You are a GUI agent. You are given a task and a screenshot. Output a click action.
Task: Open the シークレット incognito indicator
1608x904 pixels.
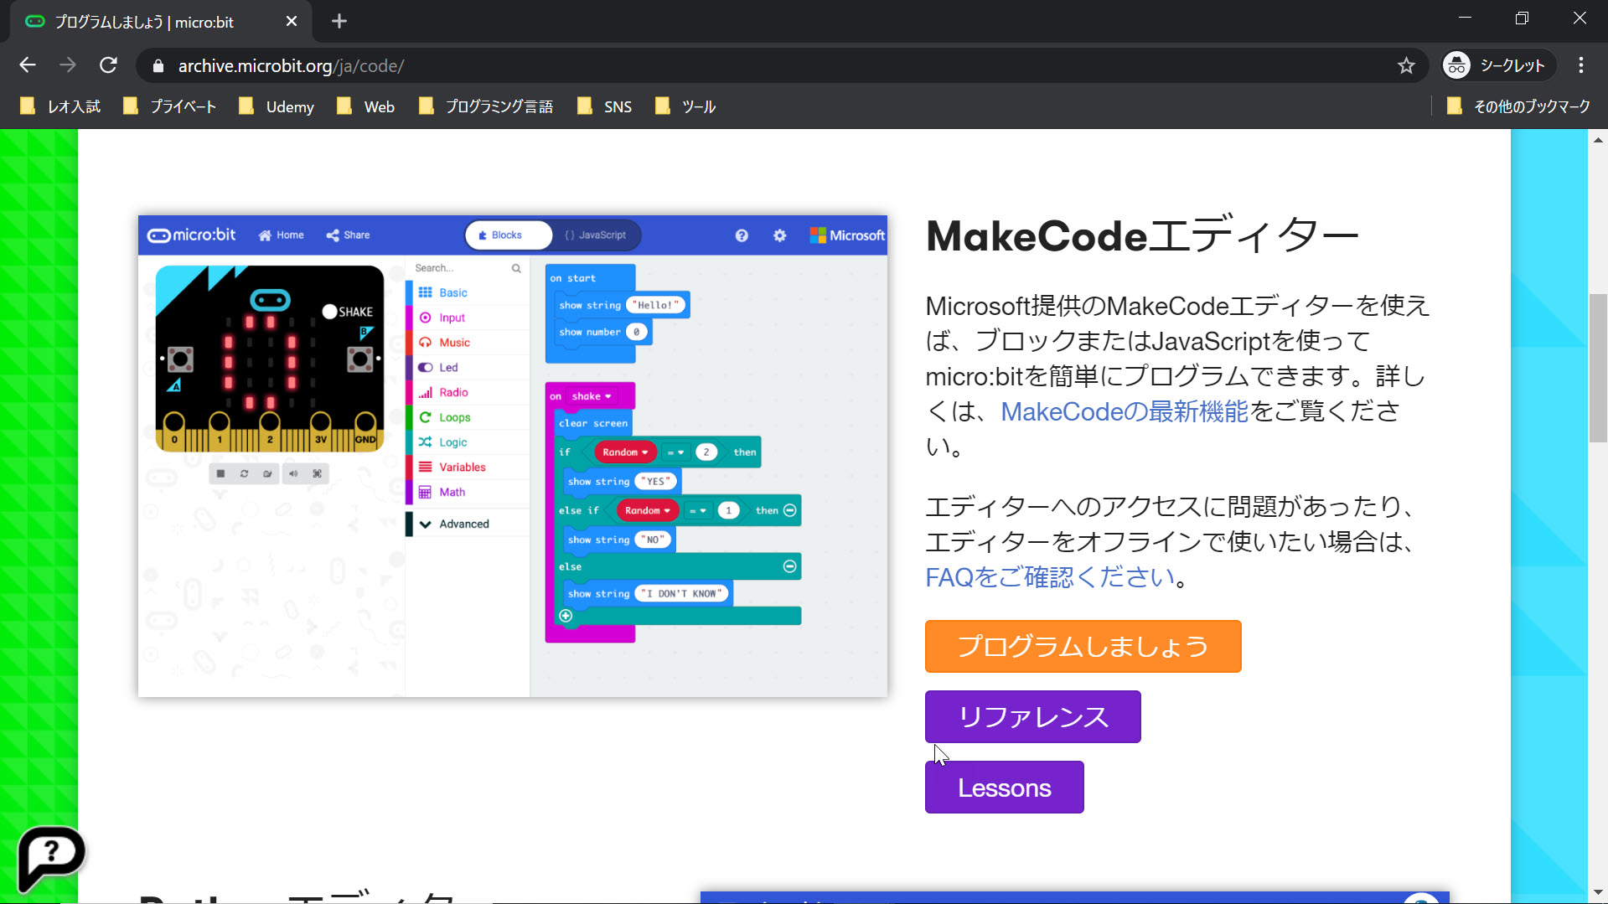(x=1497, y=65)
